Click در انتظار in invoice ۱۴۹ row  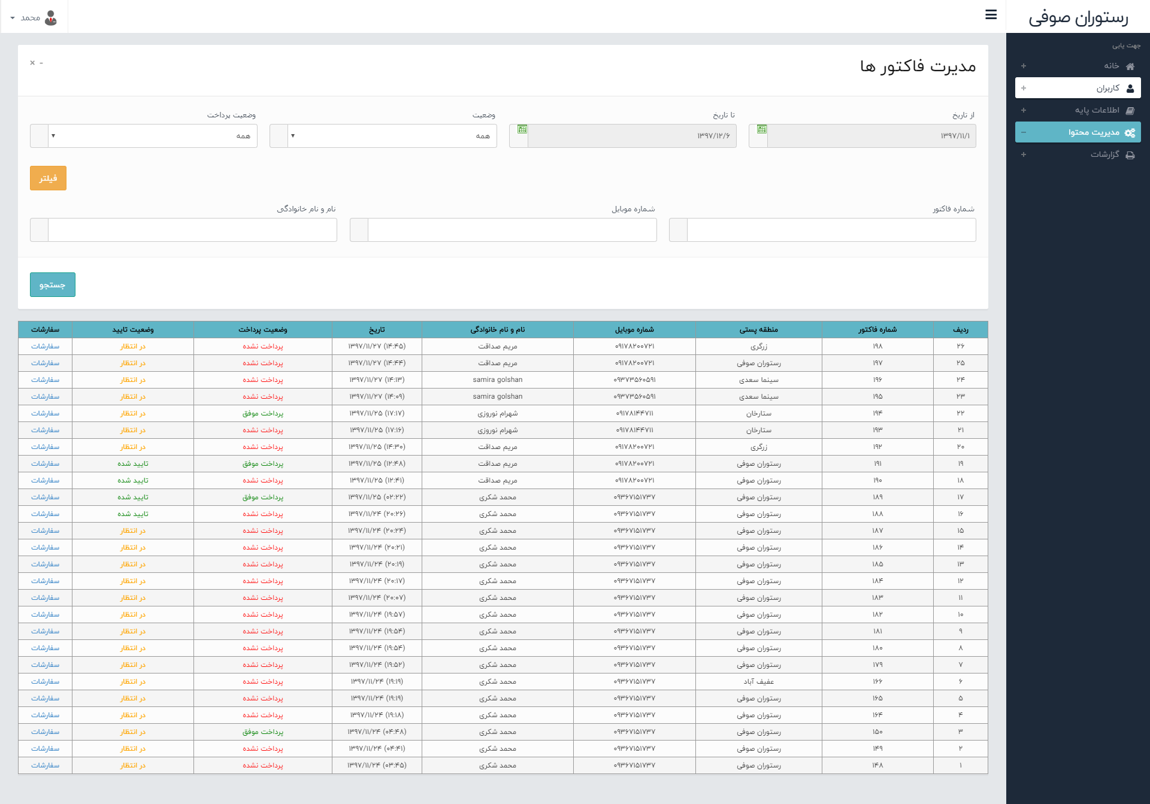(133, 748)
